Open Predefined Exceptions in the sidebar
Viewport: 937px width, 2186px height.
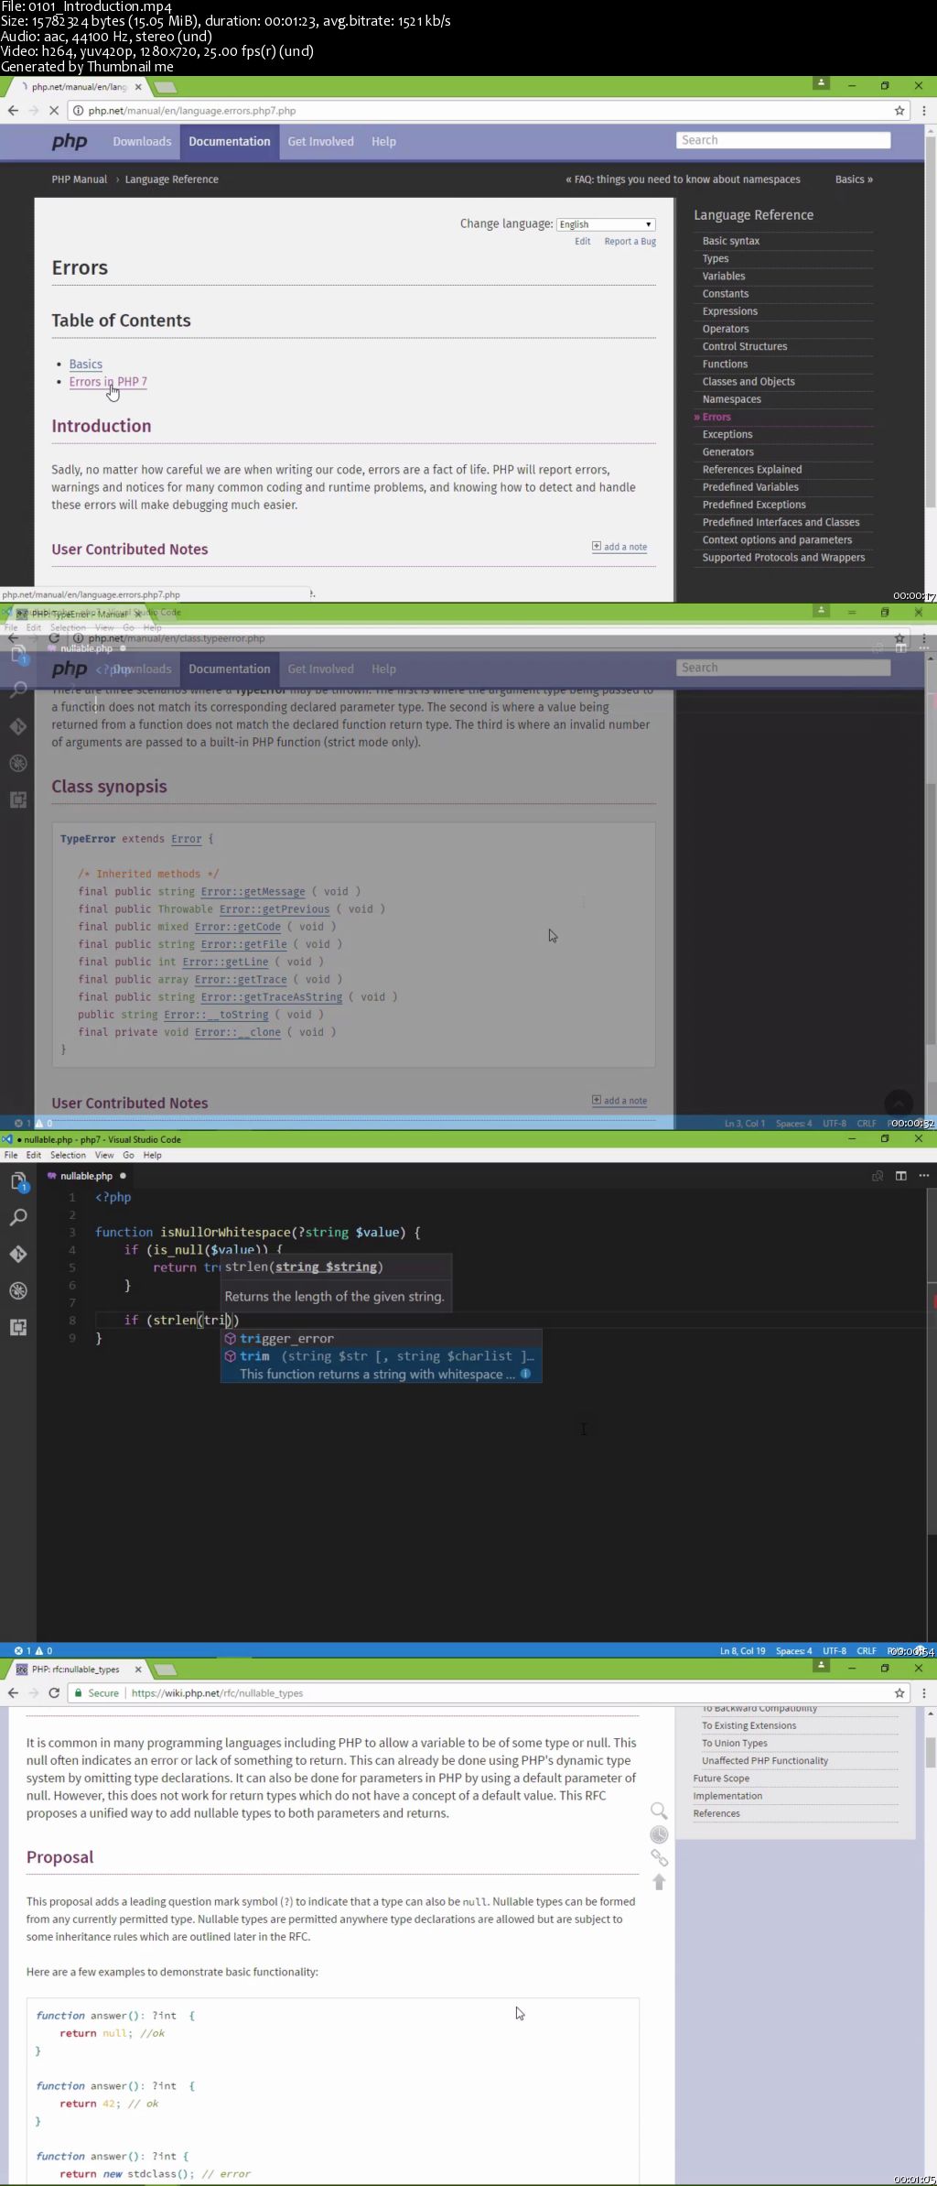pos(754,505)
